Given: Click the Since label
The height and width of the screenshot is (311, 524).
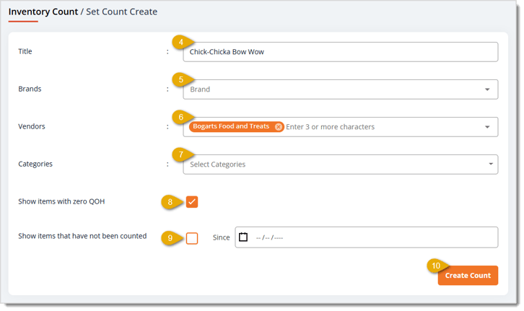Looking at the screenshot, I should click(222, 237).
